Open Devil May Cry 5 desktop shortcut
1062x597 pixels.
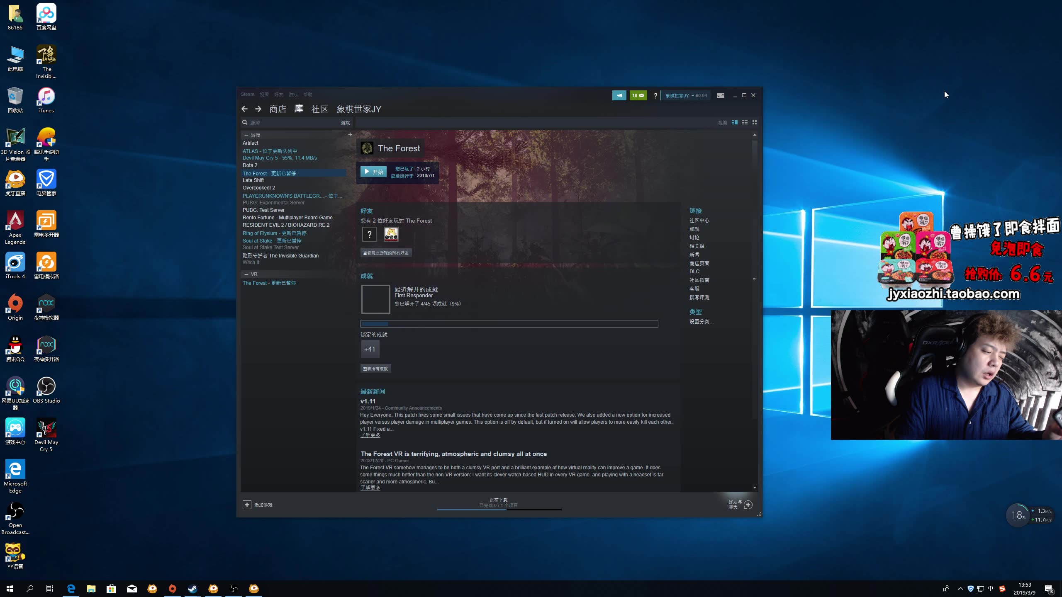pos(46,434)
